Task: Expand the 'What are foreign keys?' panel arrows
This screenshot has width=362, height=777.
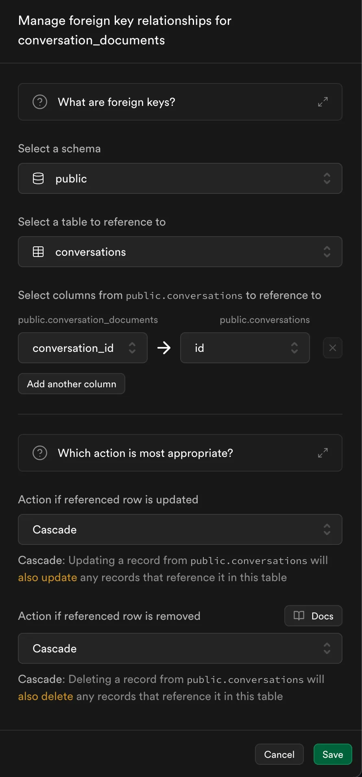Action: [x=323, y=102]
